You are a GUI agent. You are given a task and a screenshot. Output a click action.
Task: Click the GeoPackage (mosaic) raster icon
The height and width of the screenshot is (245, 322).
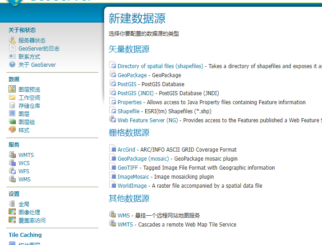click(x=113, y=157)
